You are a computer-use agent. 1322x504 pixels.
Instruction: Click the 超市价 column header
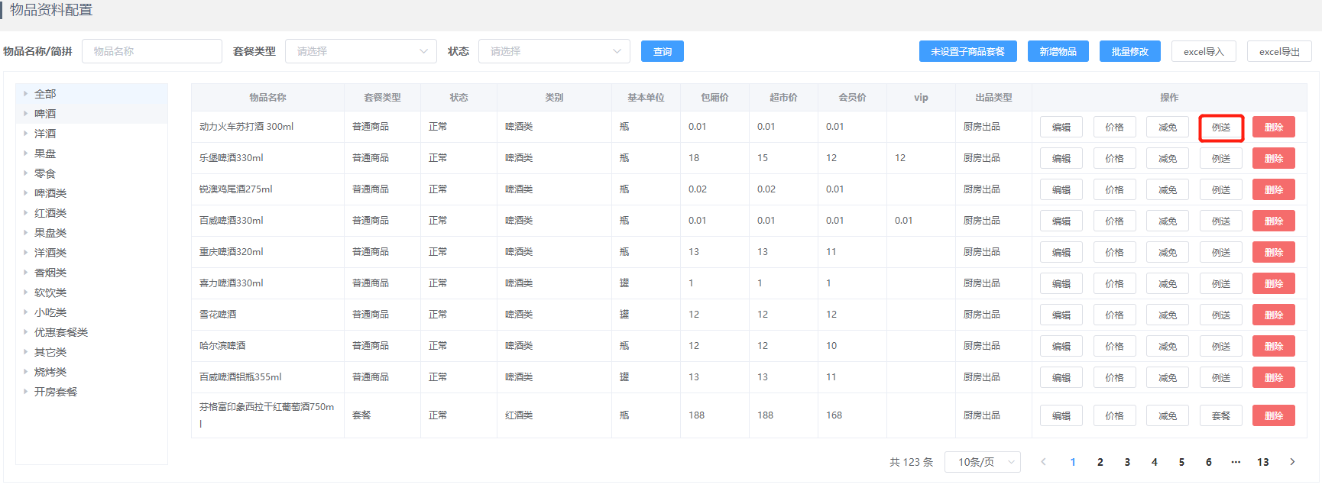783,98
